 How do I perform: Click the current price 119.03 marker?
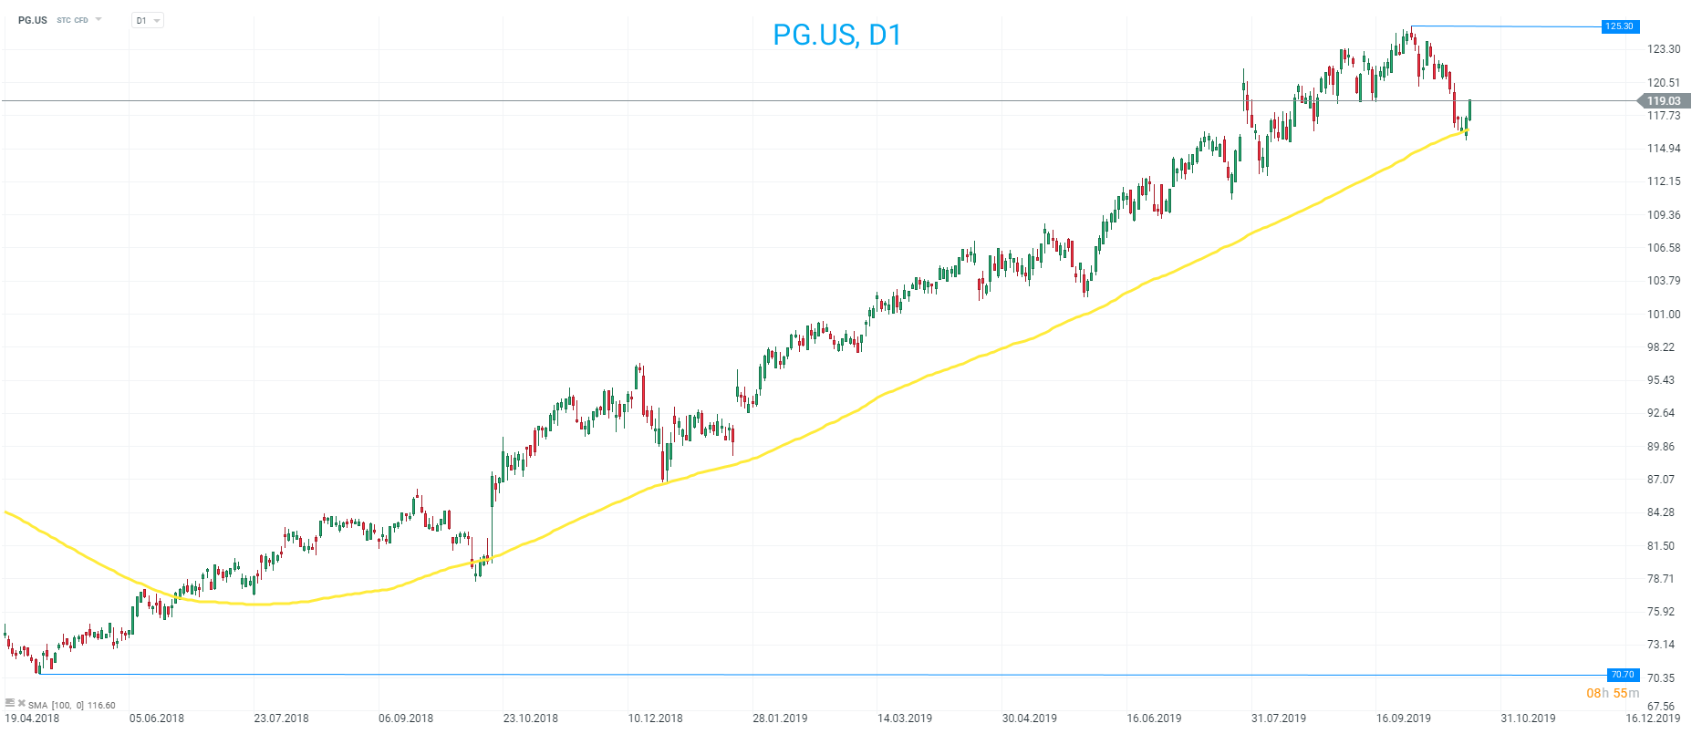tap(1664, 101)
